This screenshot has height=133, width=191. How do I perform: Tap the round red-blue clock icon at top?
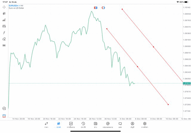tap(103, 8)
